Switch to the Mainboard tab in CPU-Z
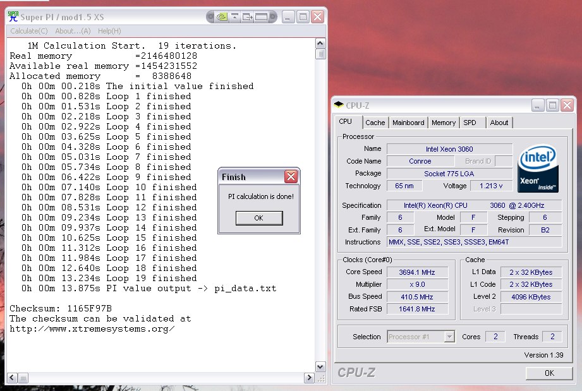This screenshot has height=391, width=582. (x=408, y=123)
